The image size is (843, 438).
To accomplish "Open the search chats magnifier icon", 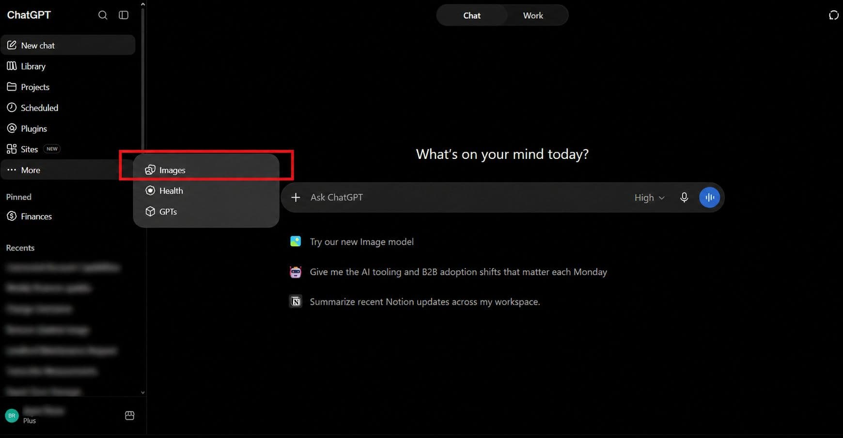I will pos(103,15).
